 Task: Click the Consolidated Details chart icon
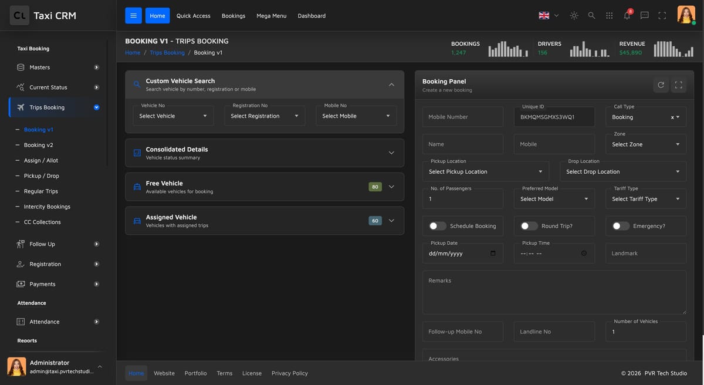pyautogui.click(x=137, y=153)
